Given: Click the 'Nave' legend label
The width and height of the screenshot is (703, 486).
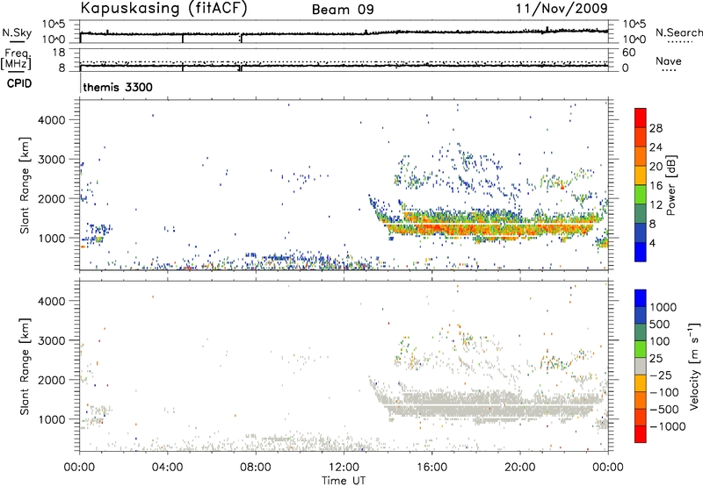Looking at the screenshot, I should (669, 61).
